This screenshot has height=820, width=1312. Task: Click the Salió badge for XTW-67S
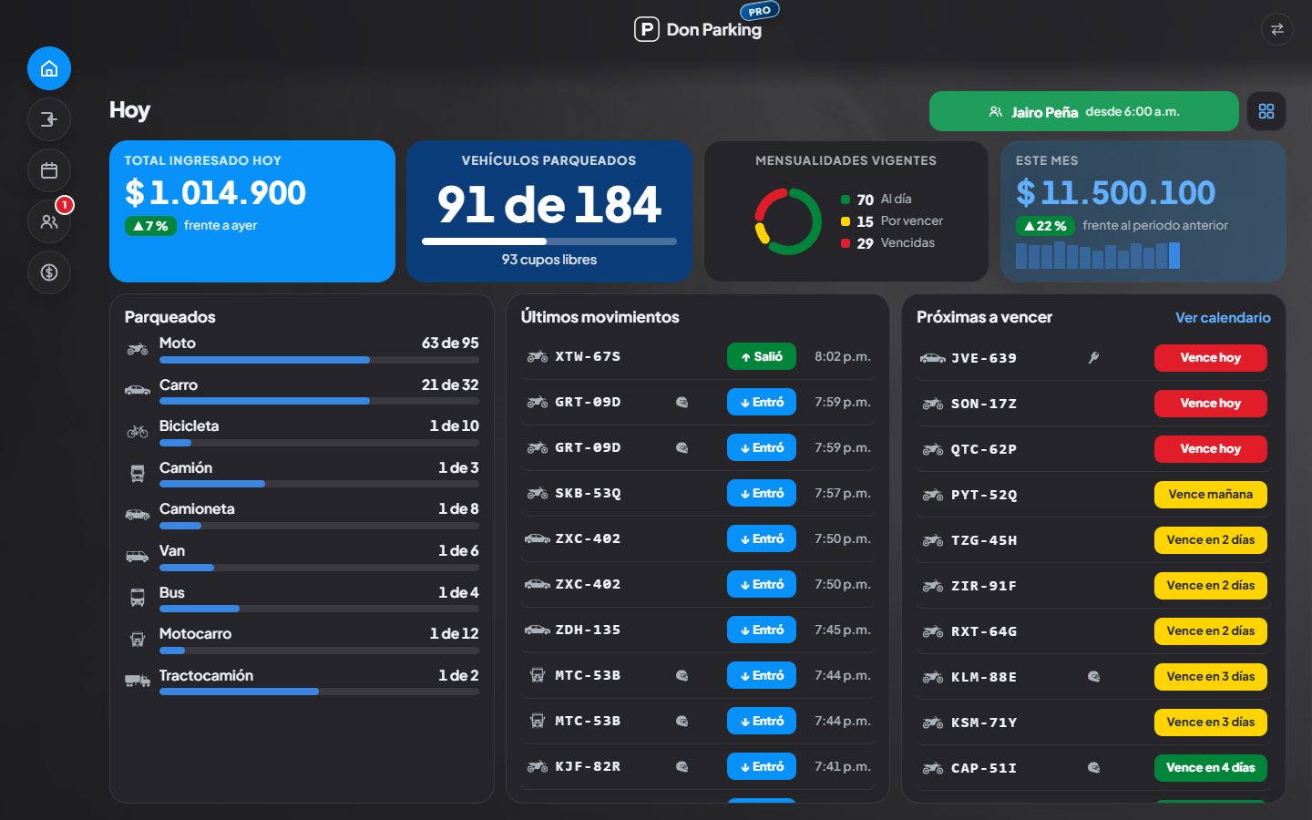point(762,356)
